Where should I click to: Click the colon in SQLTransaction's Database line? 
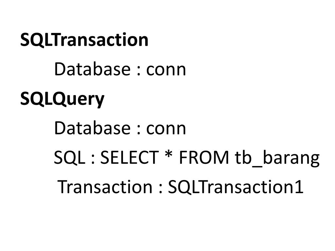[138, 71]
